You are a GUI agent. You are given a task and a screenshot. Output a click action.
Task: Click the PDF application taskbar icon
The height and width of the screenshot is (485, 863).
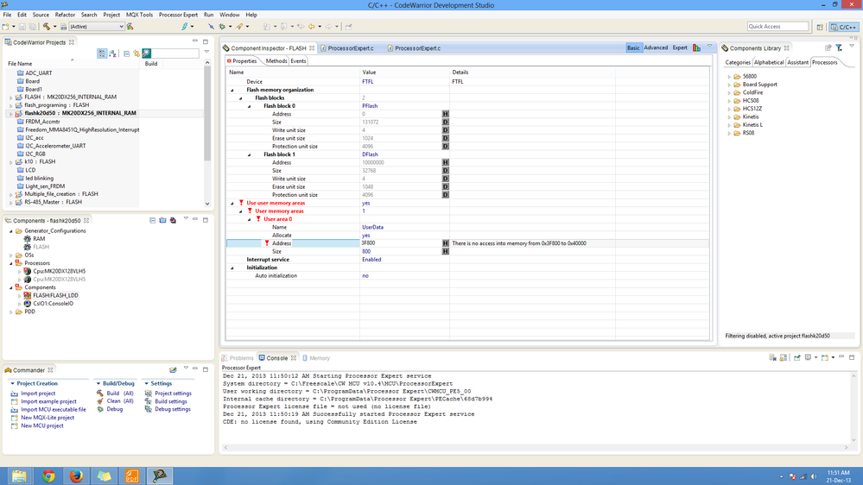point(132,476)
